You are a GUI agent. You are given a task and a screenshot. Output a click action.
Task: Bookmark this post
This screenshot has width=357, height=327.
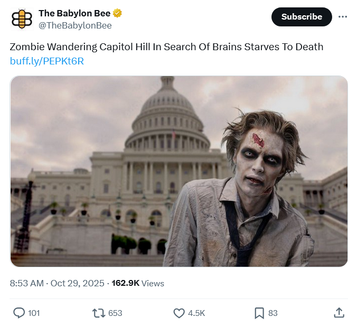(x=259, y=313)
